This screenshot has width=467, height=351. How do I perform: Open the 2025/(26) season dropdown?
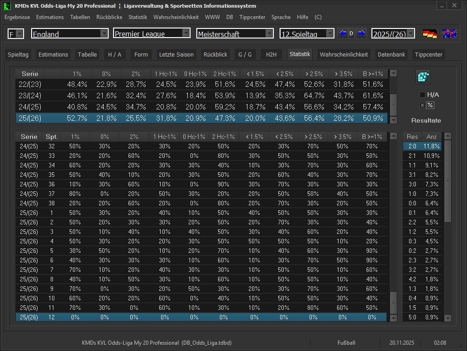[x=410, y=33]
